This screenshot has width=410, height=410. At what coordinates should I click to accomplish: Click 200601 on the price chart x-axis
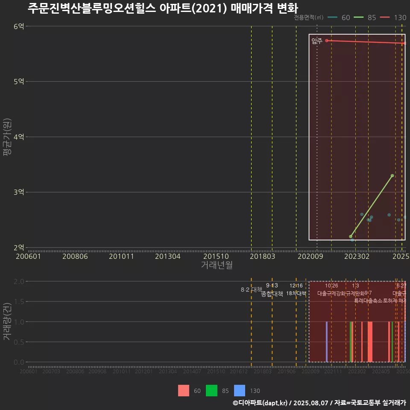(29, 256)
